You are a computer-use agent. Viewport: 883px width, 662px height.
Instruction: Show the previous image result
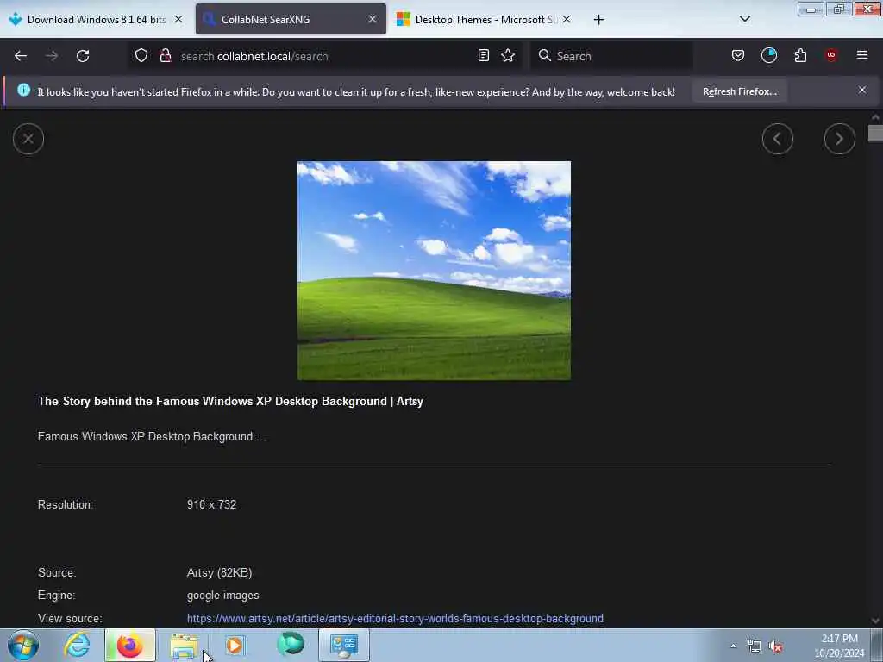point(778,139)
